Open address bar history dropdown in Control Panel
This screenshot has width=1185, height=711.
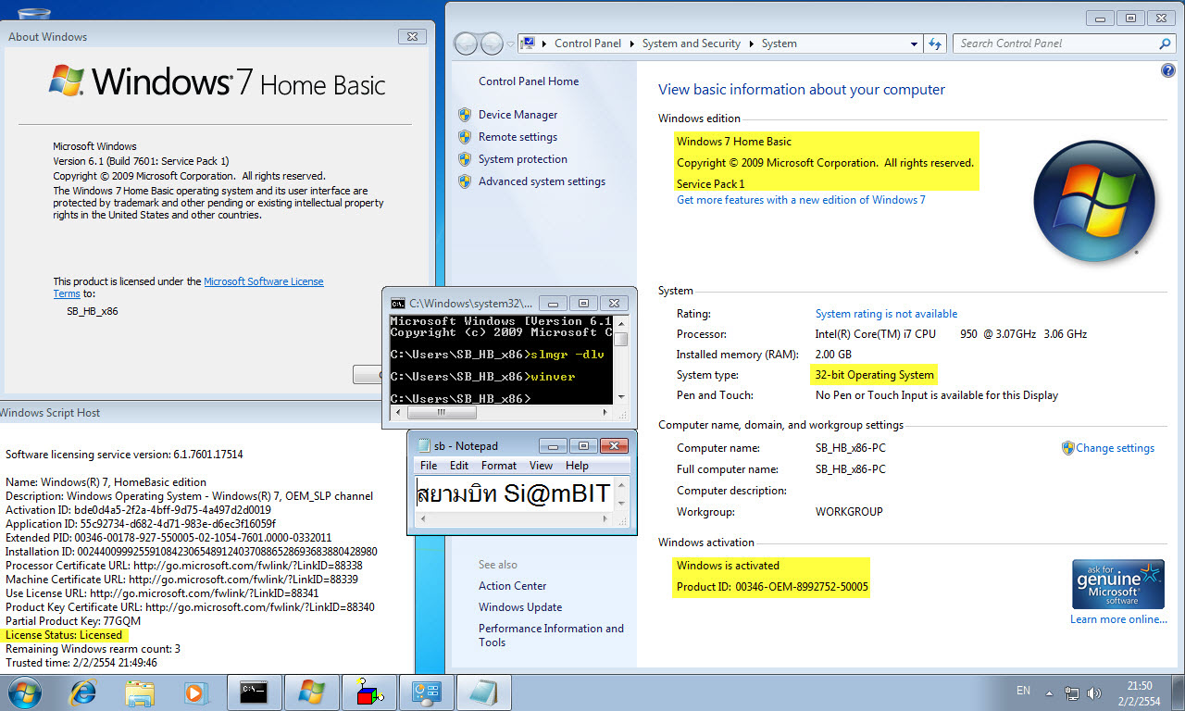tap(914, 44)
